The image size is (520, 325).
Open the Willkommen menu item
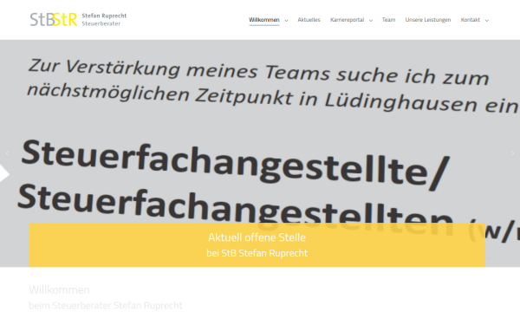pos(264,20)
